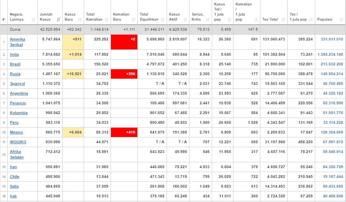The width and height of the screenshot is (346, 202).
Task: Sort table by Kasus Baru arrows
Action: tap(80, 19)
